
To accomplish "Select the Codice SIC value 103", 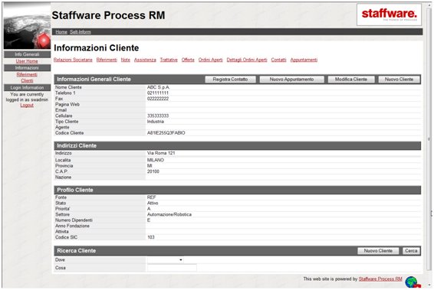I will point(151,237).
